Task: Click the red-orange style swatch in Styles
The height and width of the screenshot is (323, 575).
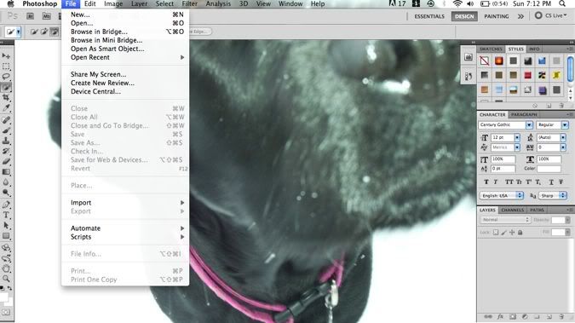Action: pyautogui.click(x=498, y=61)
